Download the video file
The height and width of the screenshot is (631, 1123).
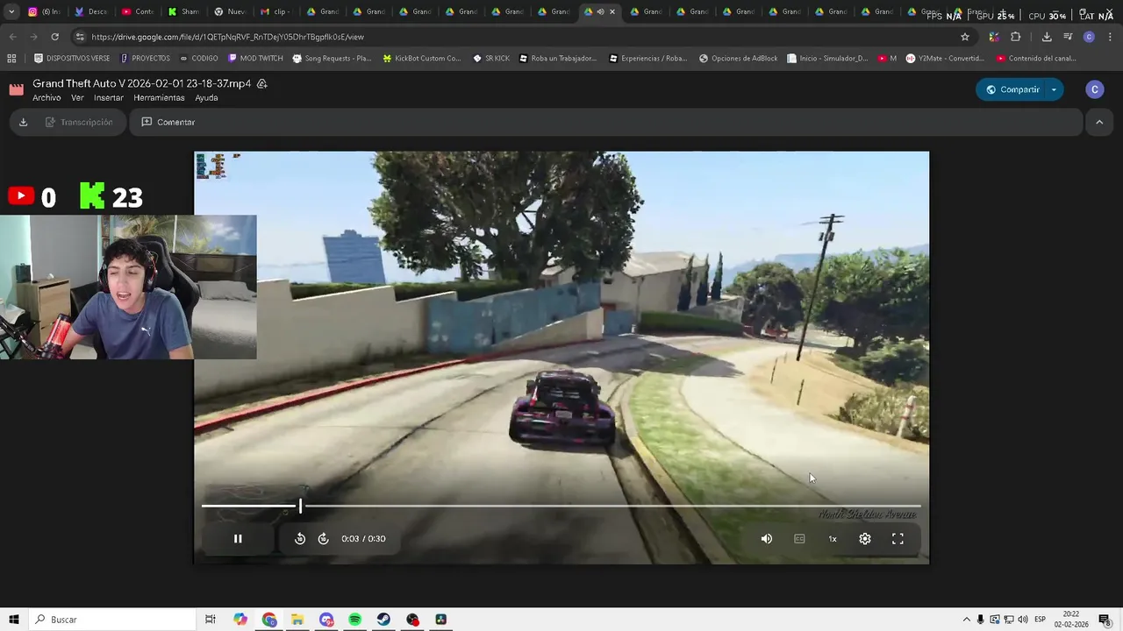coord(24,122)
